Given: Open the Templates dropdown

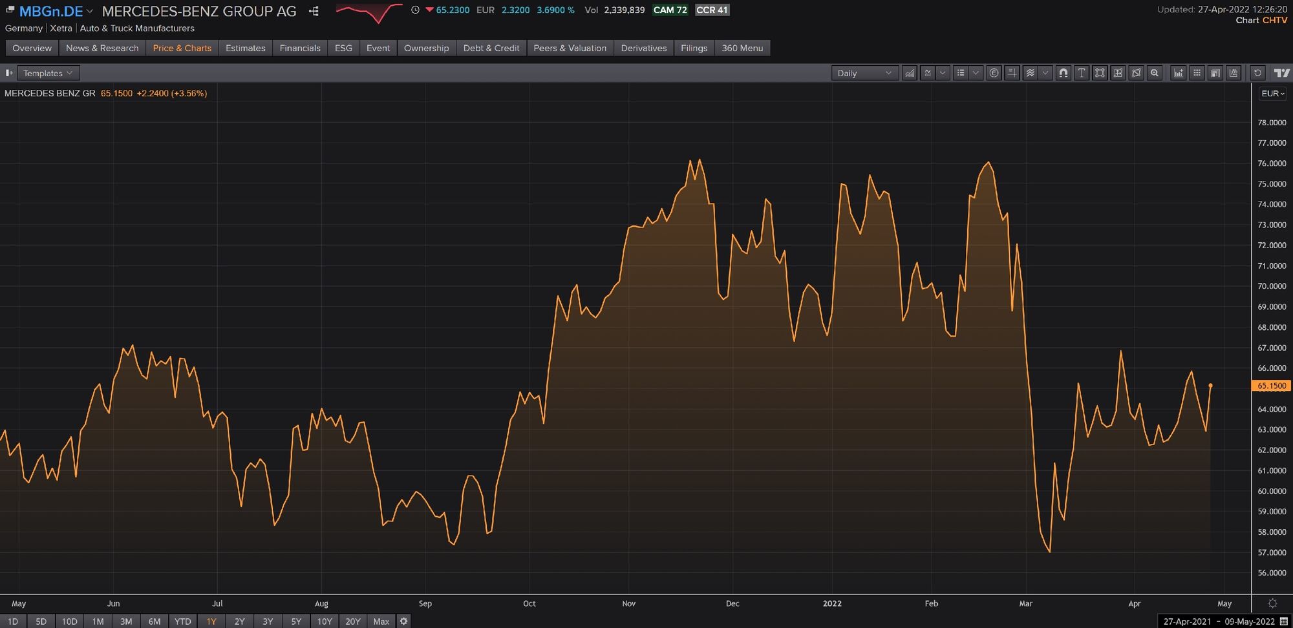Looking at the screenshot, I should coord(48,73).
